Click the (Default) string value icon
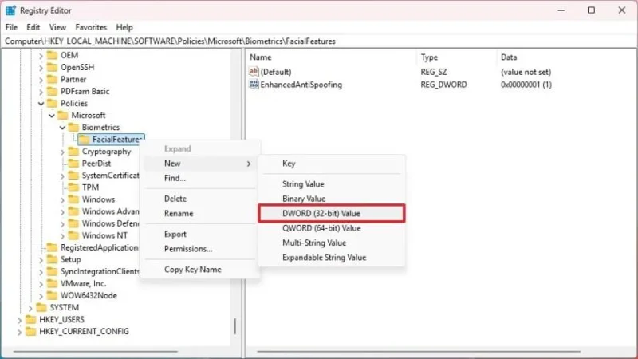 (x=254, y=72)
